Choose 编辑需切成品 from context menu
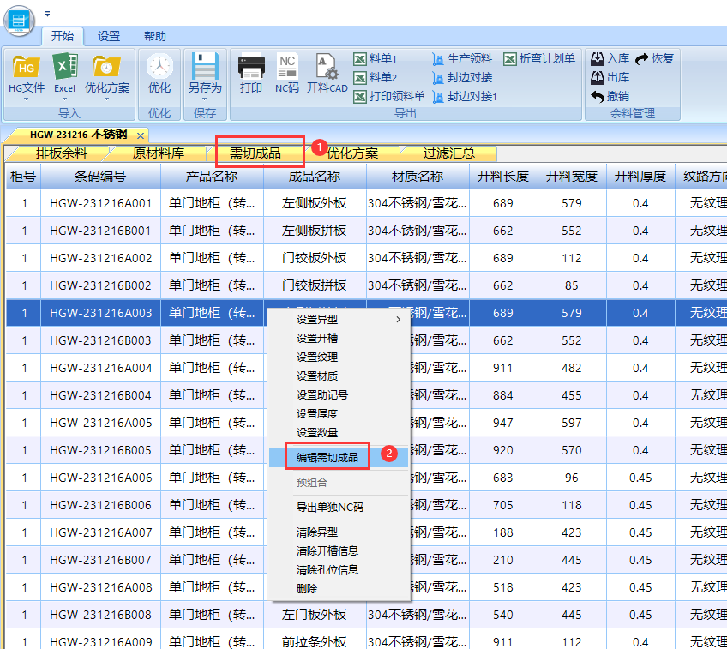727x649 pixels. click(x=339, y=458)
